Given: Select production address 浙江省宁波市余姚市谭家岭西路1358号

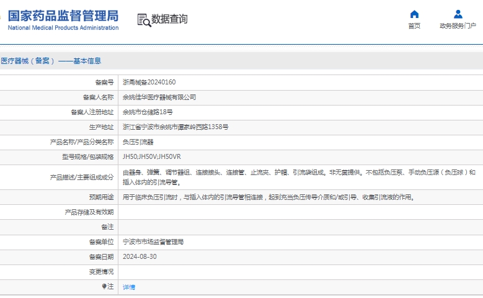Looking at the screenshot, I should click(x=175, y=127).
